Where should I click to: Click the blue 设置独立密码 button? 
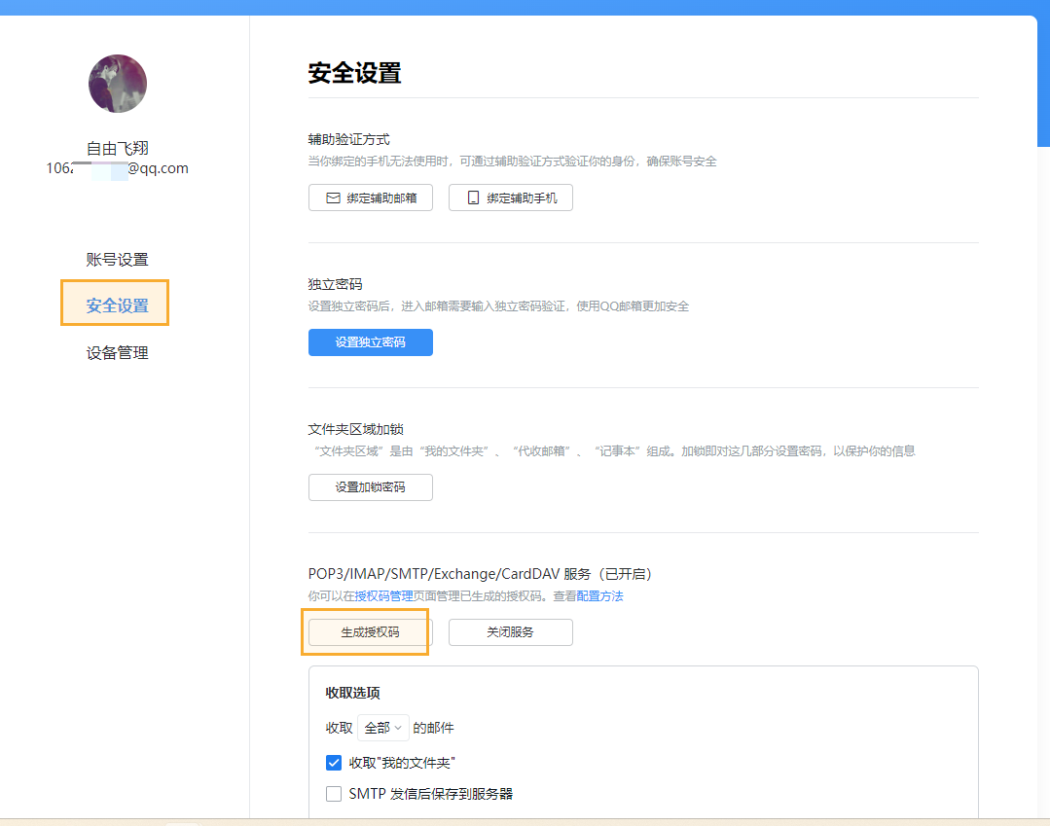371,342
